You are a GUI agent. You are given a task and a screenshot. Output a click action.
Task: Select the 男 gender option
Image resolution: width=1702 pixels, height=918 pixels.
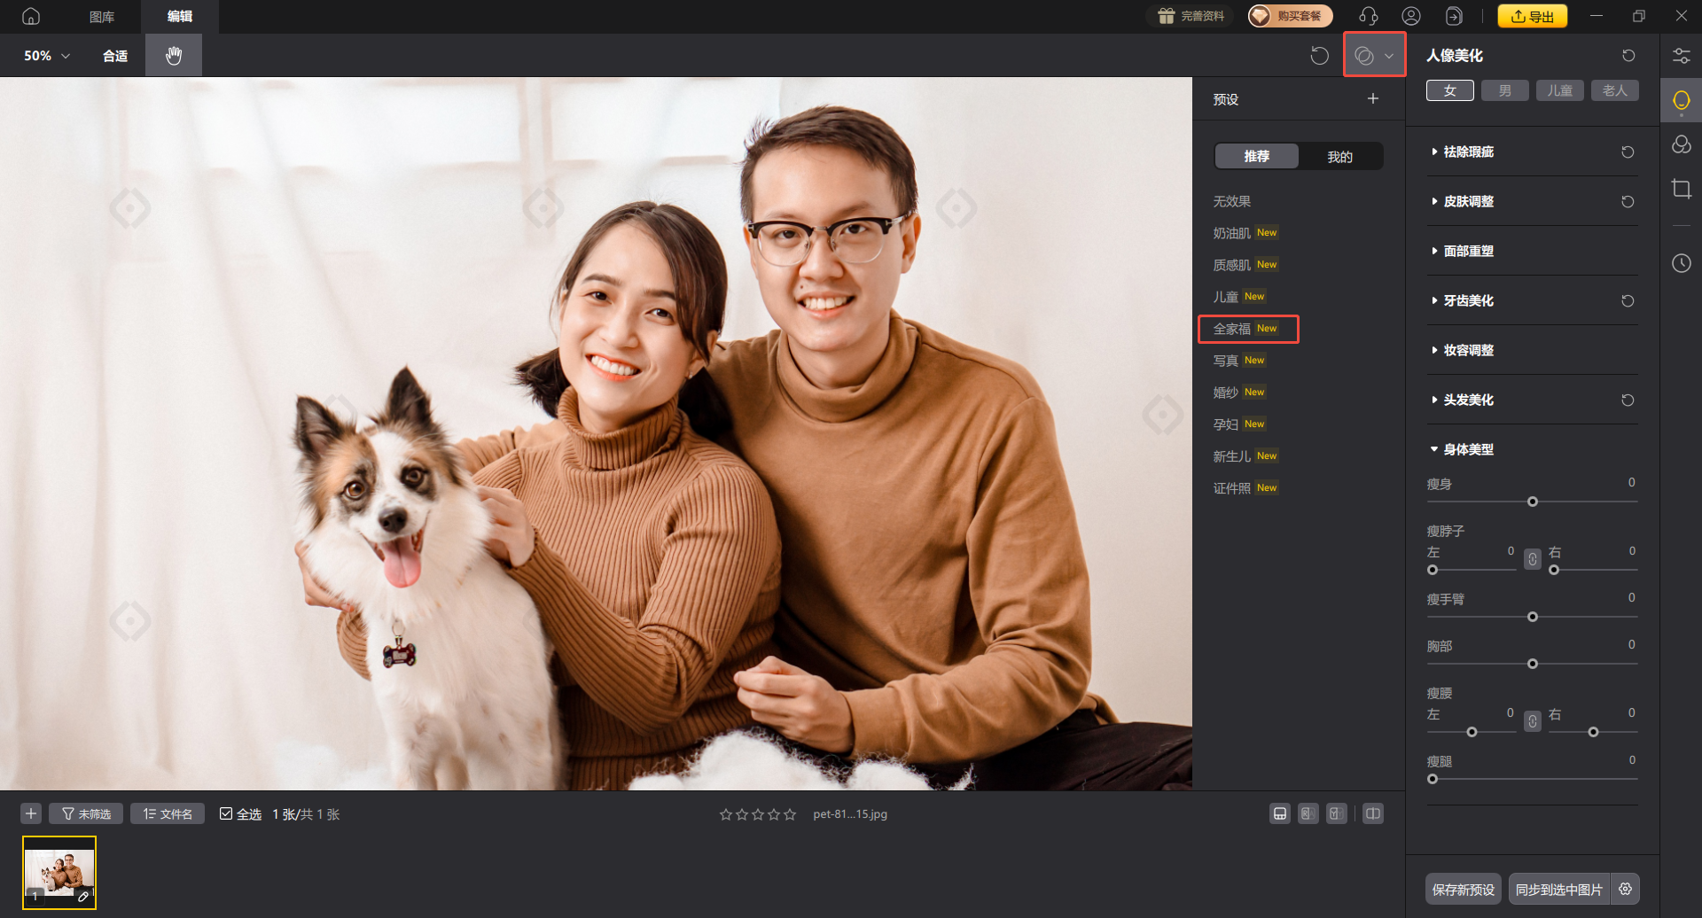1504,90
